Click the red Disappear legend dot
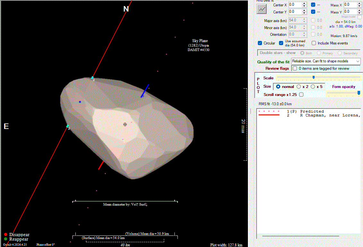The image size is (363, 247). (x=5, y=235)
